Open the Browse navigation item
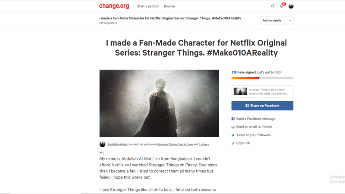Image resolution: width=345 pixels, height=194 pixels. [169, 6]
